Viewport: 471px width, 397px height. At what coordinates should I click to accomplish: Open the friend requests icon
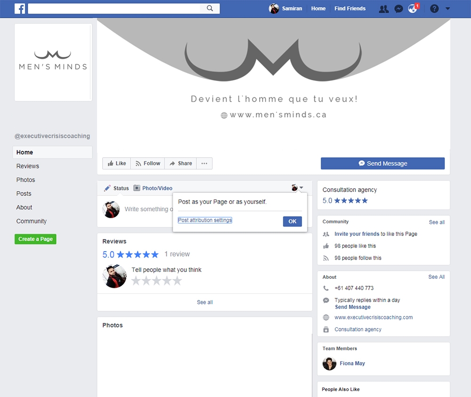(x=384, y=9)
